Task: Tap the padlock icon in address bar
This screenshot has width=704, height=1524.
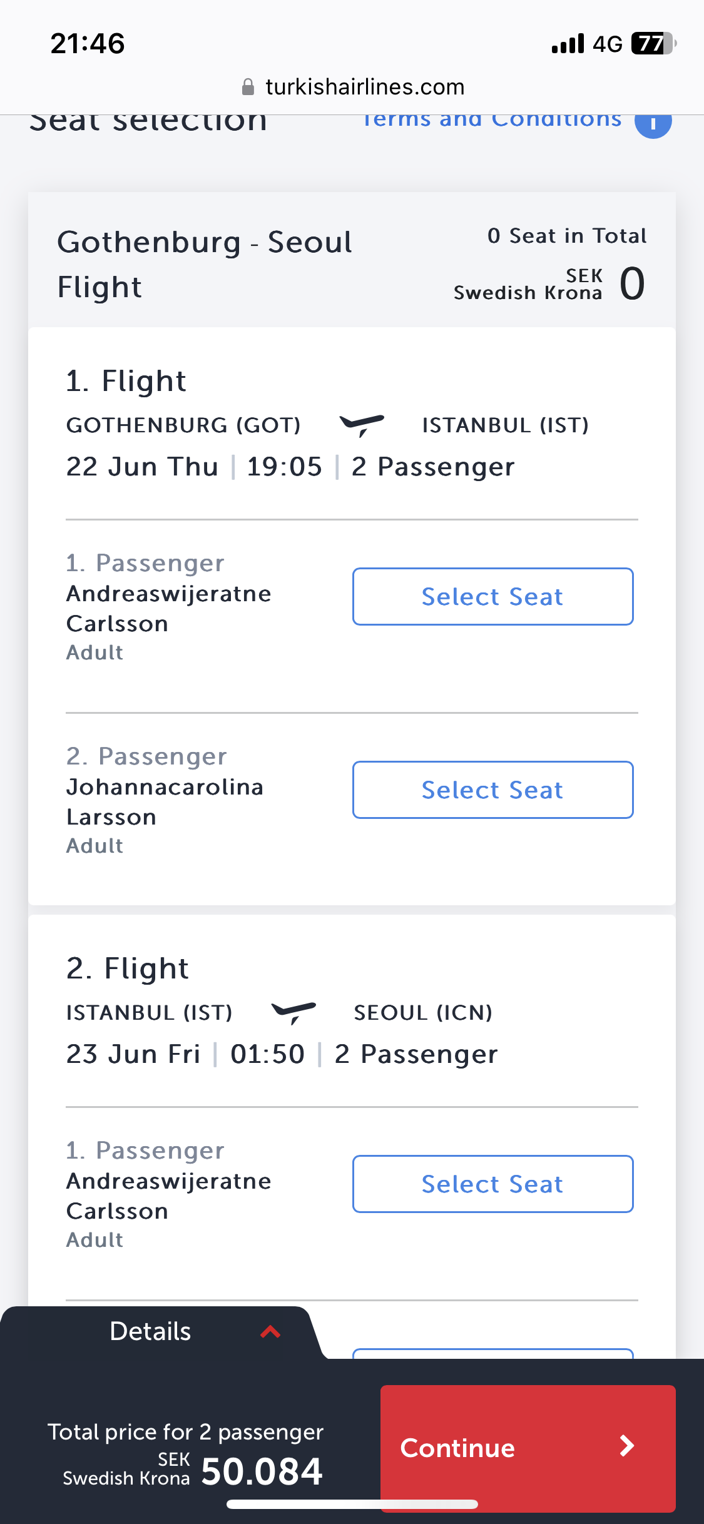Action: pyautogui.click(x=248, y=87)
